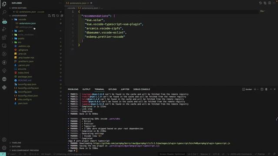The height and width of the screenshot is (156, 278).
Task: Open extensions.json in the file tree
Action: pyautogui.click(x=27, y=23)
